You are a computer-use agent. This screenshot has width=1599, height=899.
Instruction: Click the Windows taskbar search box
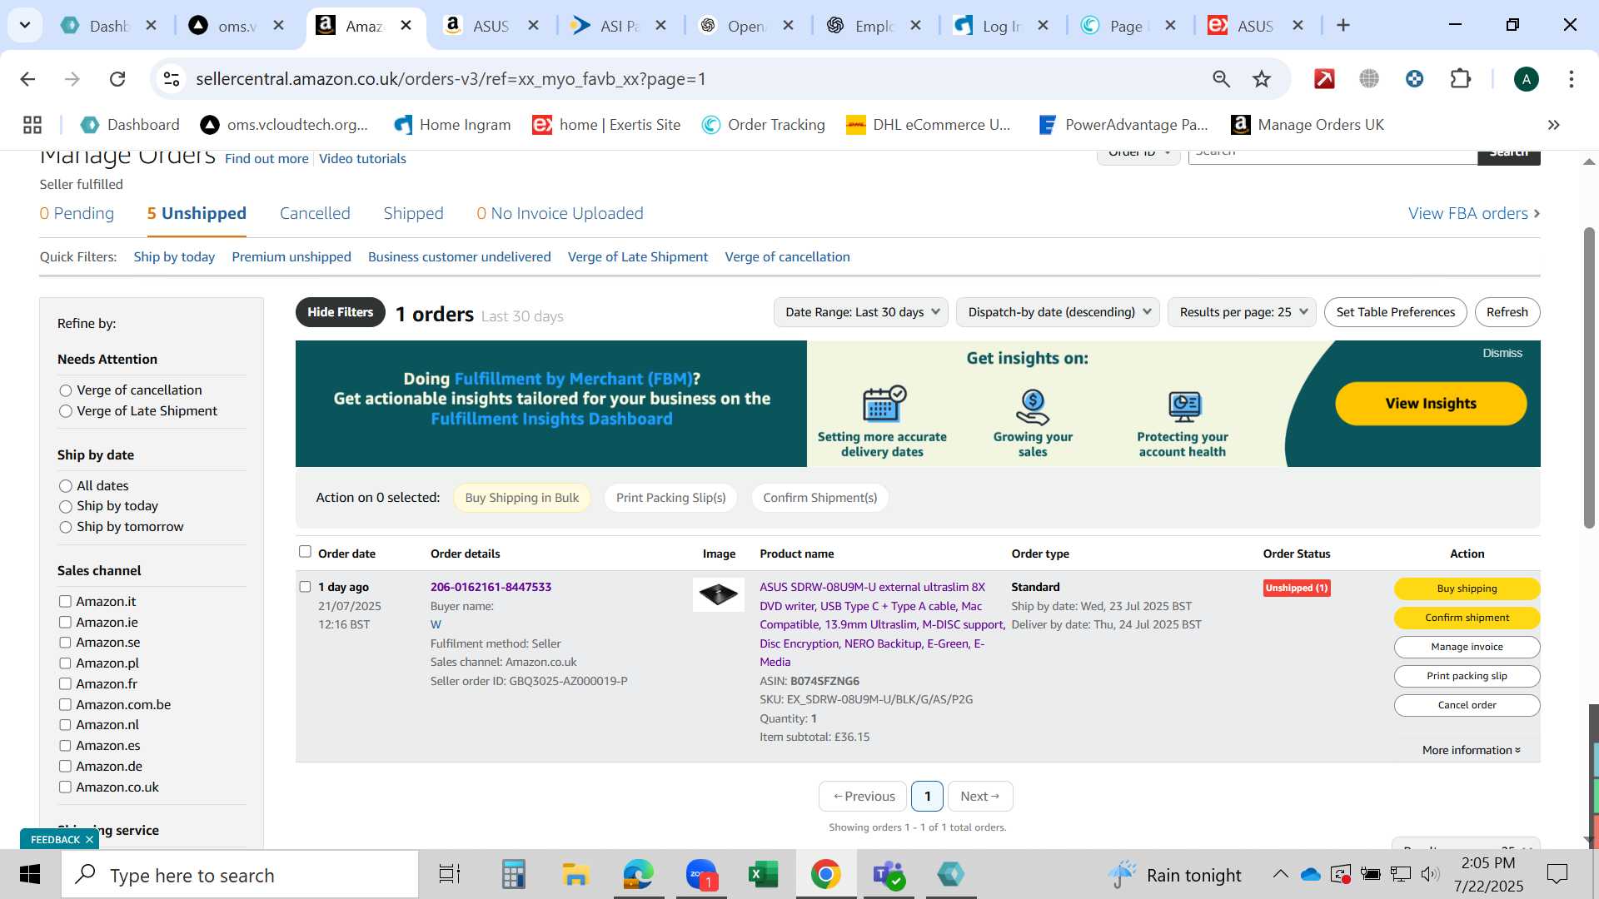[240, 875]
